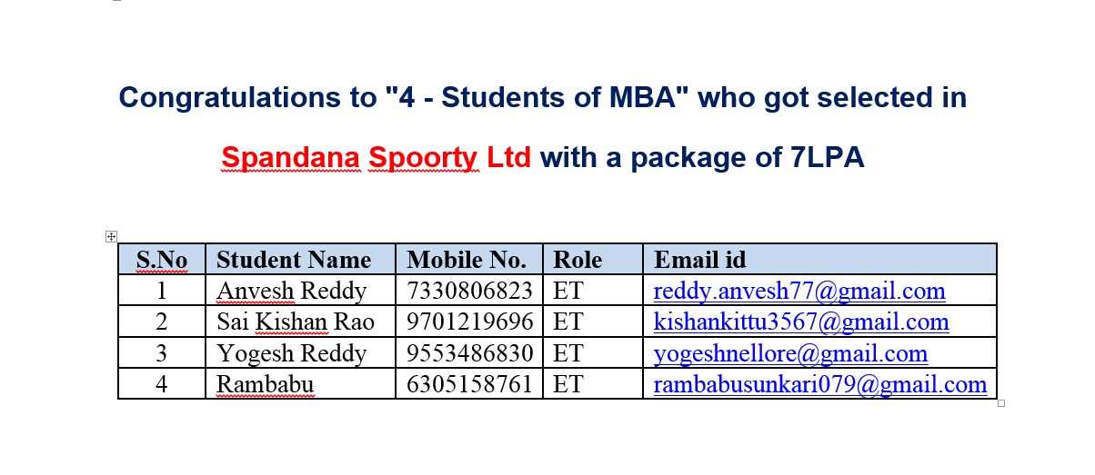Click the 'Role' column header cell
The image size is (1095, 475).
click(578, 260)
